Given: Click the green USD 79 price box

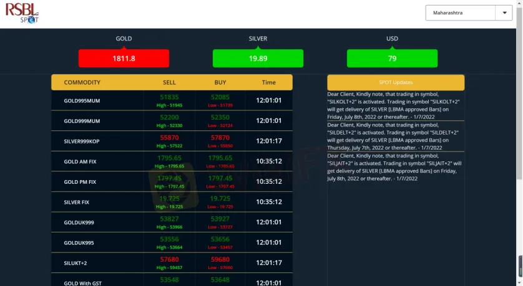Looking at the screenshot, I should pos(392,59).
